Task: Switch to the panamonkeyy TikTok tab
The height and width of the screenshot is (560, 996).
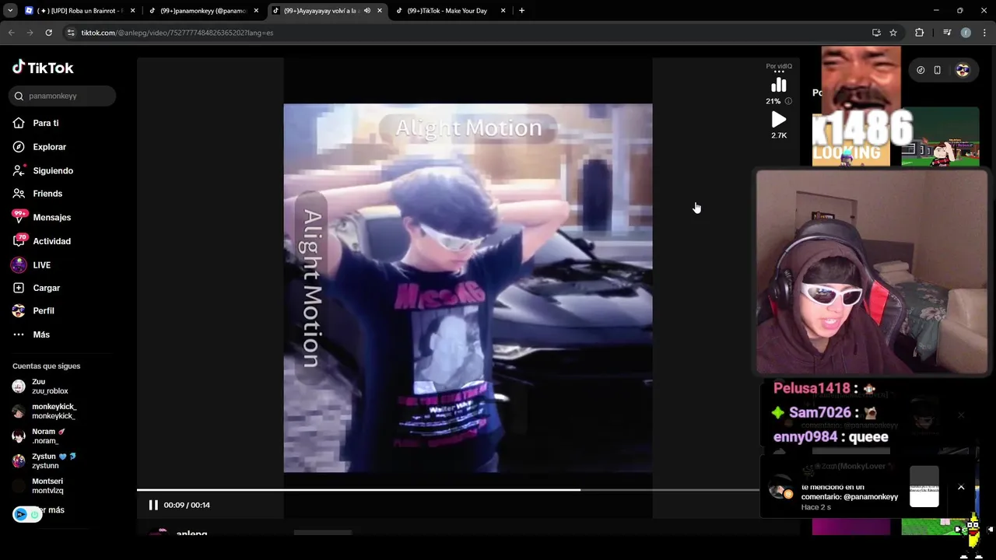Action: [x=205, y=11]
